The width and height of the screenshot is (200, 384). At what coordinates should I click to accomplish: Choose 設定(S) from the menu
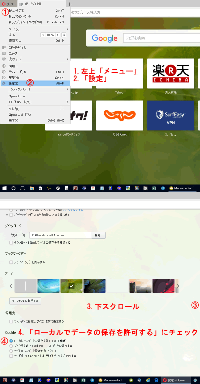(x=35, y=83)
